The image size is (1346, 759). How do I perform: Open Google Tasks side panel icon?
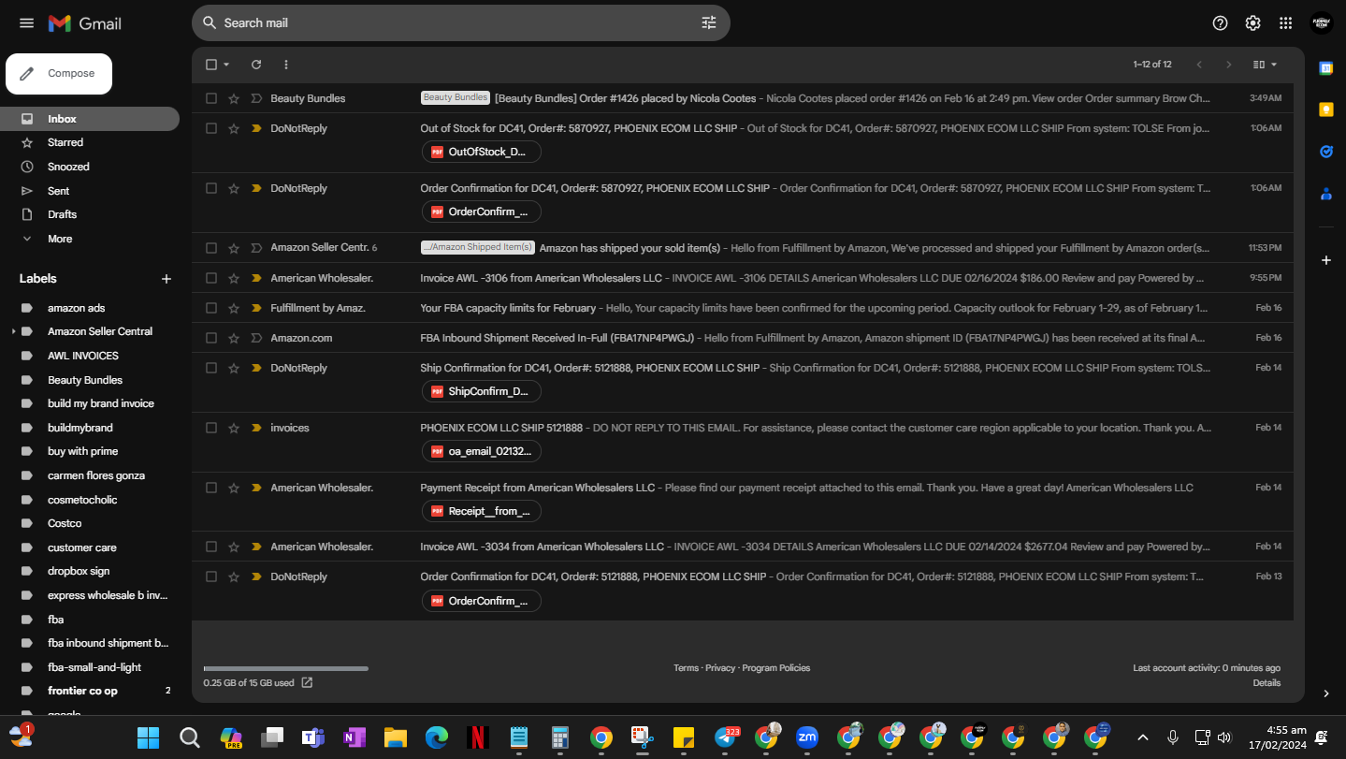coord(1325,152)
